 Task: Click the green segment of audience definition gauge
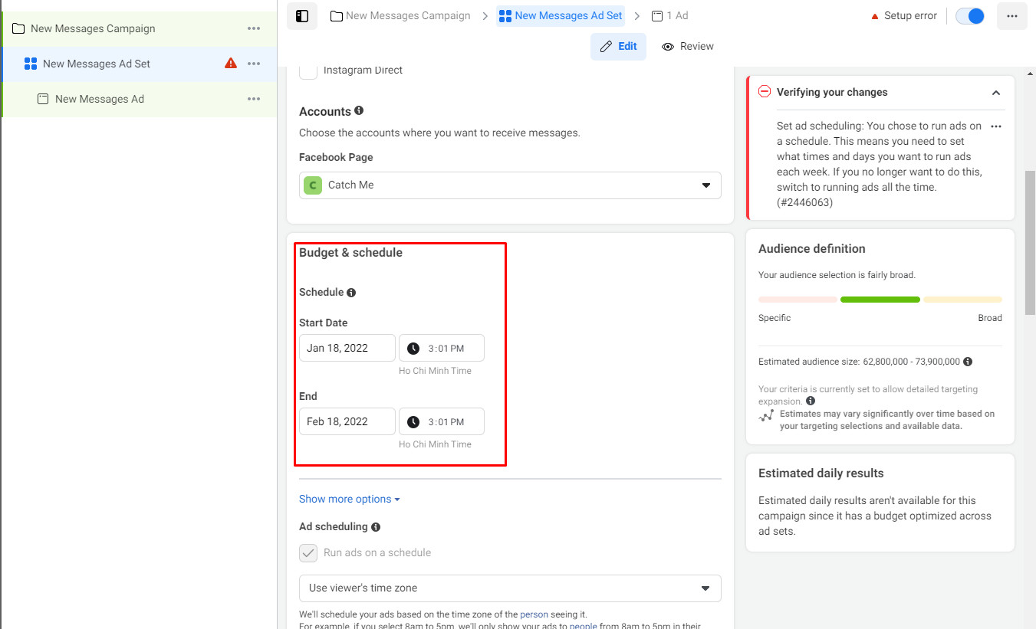[x=880, y=300]
